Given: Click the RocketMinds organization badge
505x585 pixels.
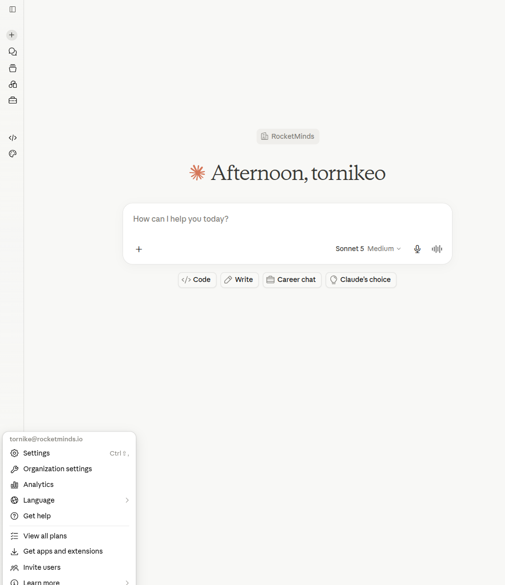Looking at the screenshot, I should (x=288, y=136).
